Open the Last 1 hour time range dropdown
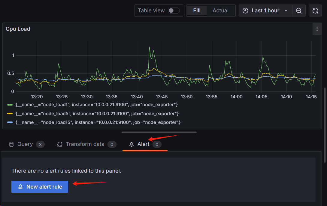The width and height of the screenshot is (327, 206). click(265, 11)
